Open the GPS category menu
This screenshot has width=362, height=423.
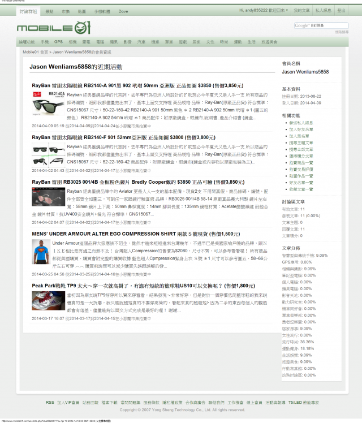coord(58,42)
